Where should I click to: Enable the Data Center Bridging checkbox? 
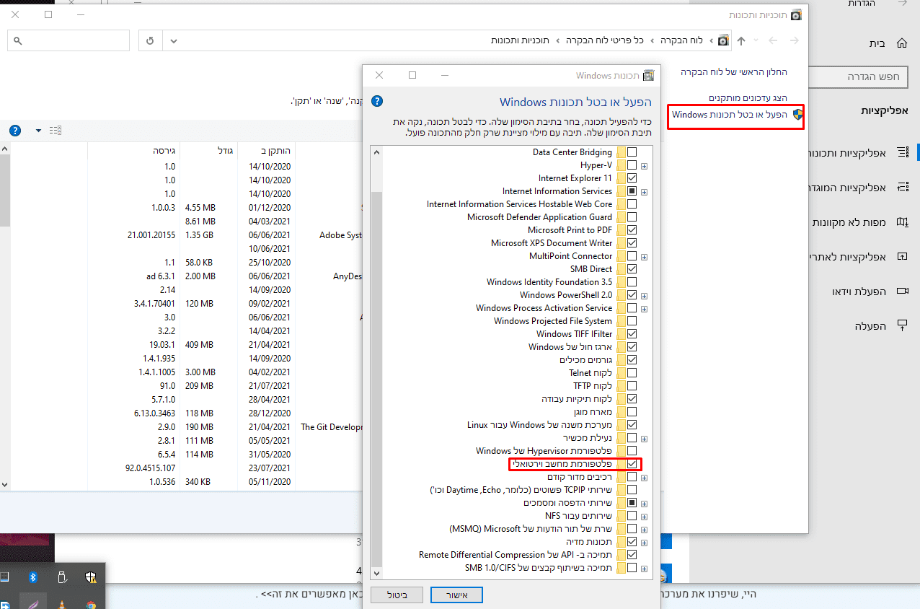point(632,152)
